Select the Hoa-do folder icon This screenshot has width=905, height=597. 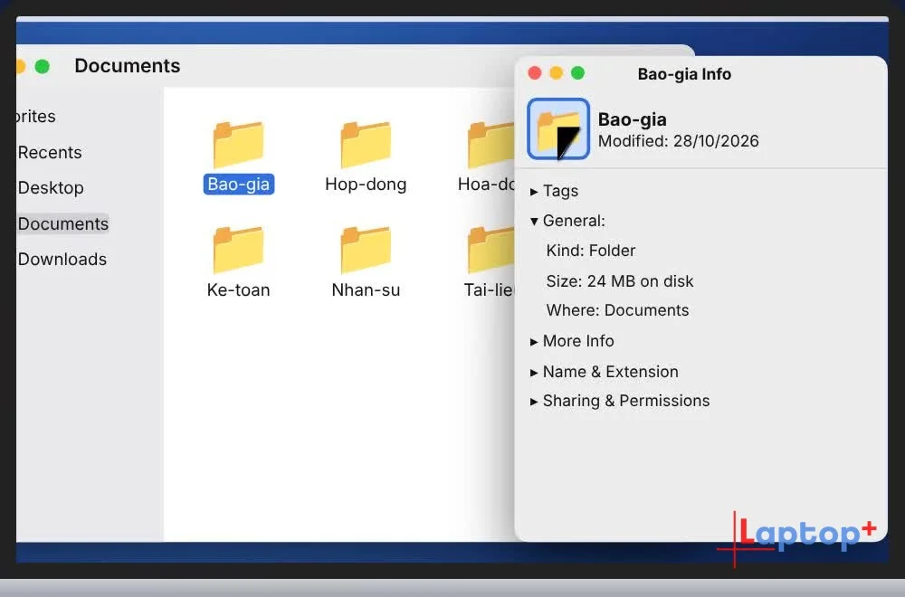pos(491,144)
